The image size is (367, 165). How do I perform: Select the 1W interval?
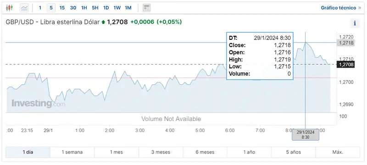click(117, 8)
